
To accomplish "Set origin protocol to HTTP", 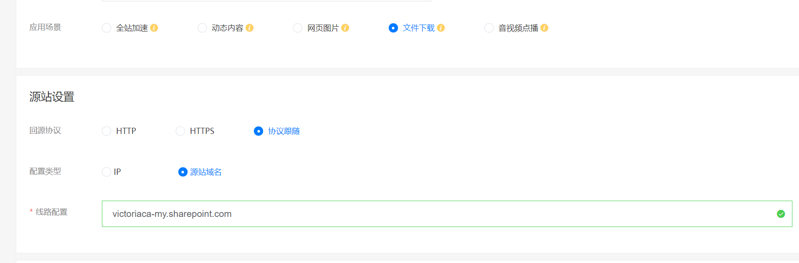I will [107, 131].
